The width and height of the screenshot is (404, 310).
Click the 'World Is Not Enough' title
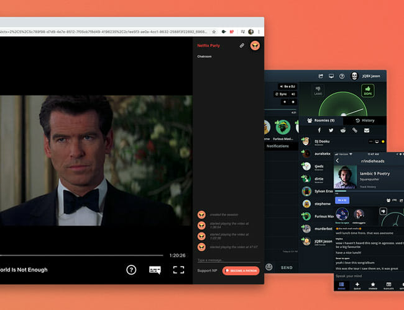[x=24, y=270]
